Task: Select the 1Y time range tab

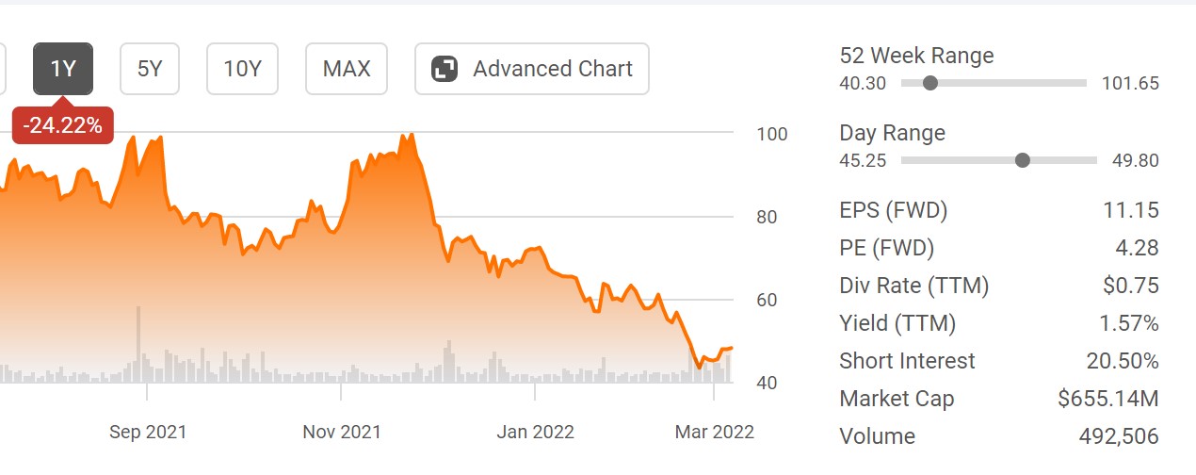Action: click(x=63, y=69)
